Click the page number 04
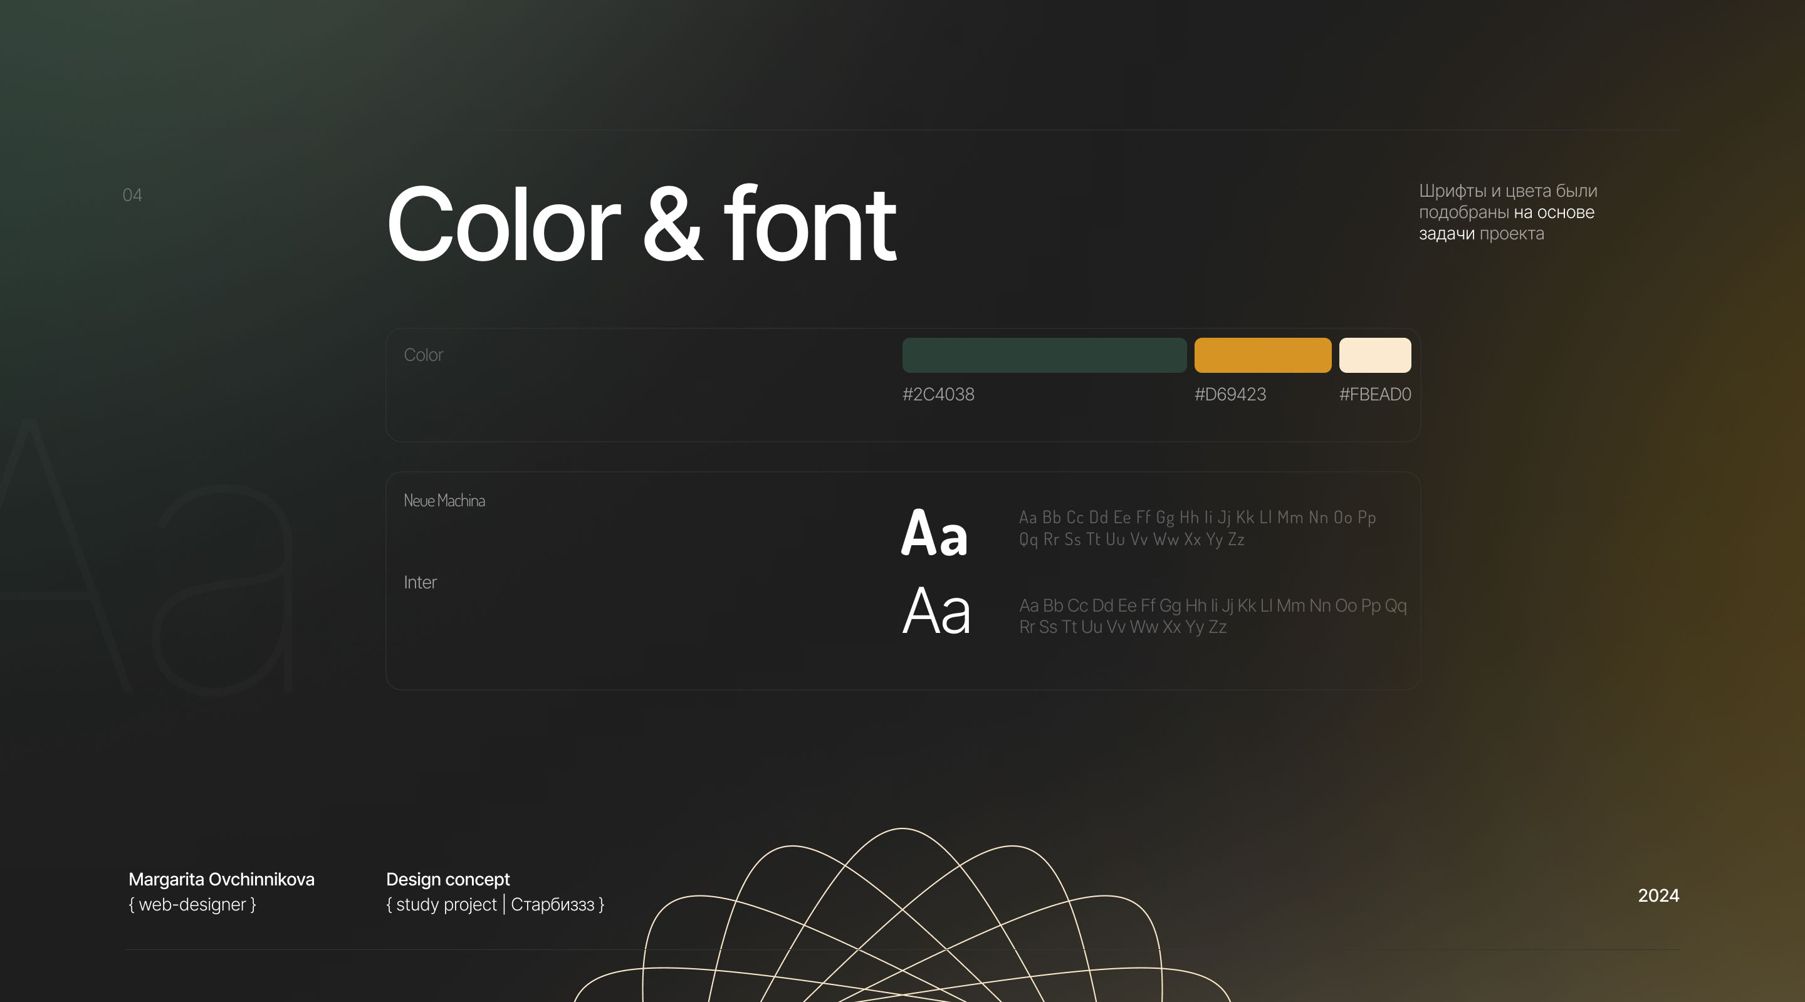Image resolution: width=1805 pixels, height=1002 pixels. click(x=132, y=196)
